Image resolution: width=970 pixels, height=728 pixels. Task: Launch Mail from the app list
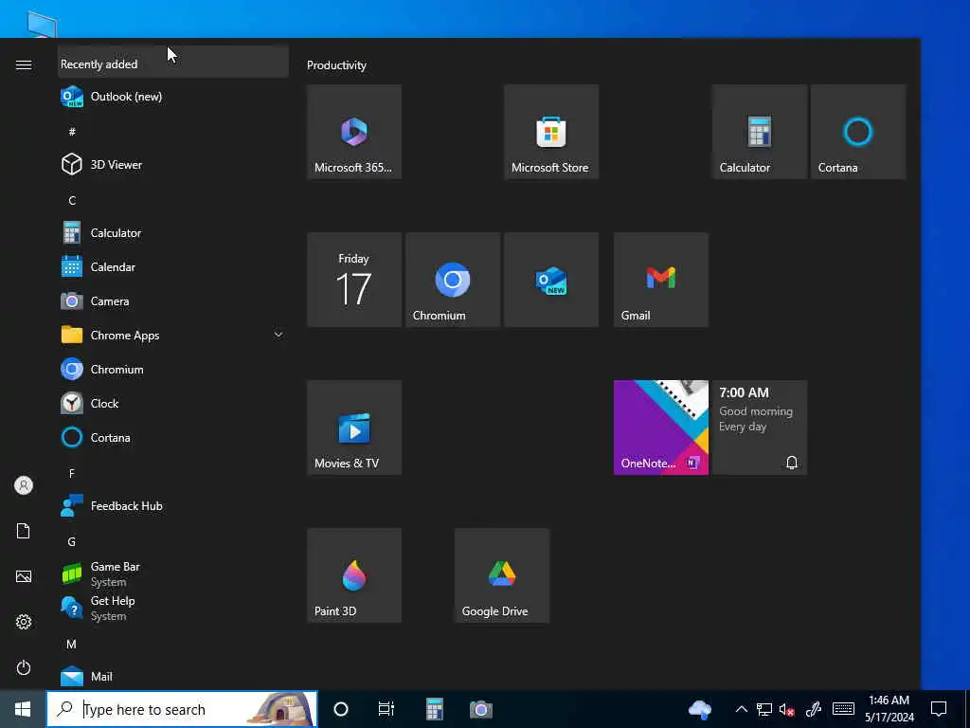click(x=173, y=676)
